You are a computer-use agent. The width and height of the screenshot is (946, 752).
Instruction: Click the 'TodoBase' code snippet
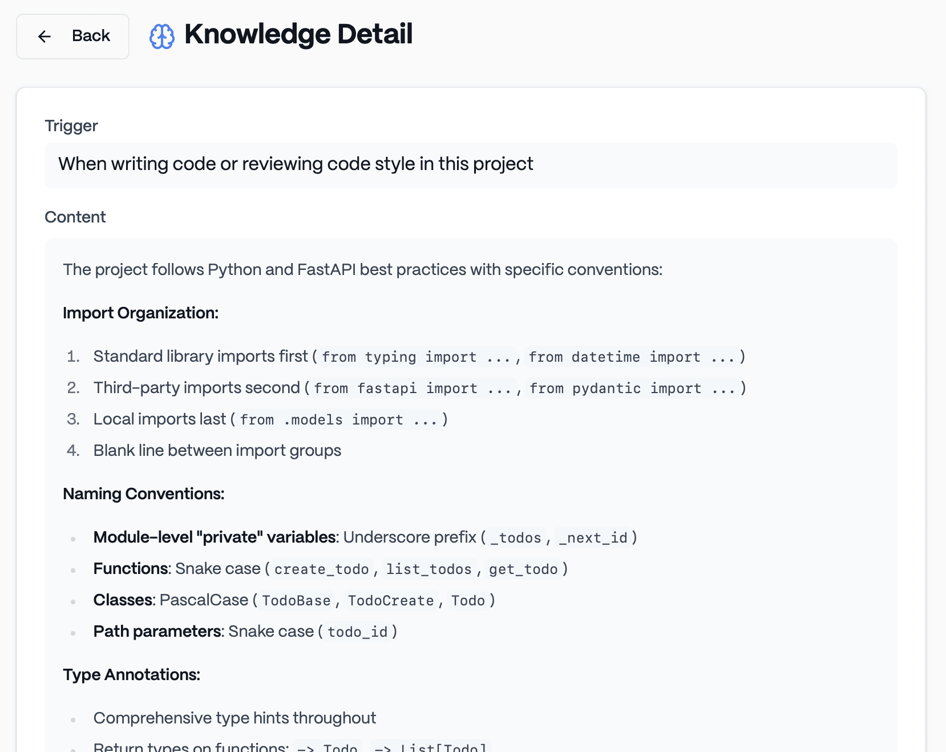[x=297, y=600]
